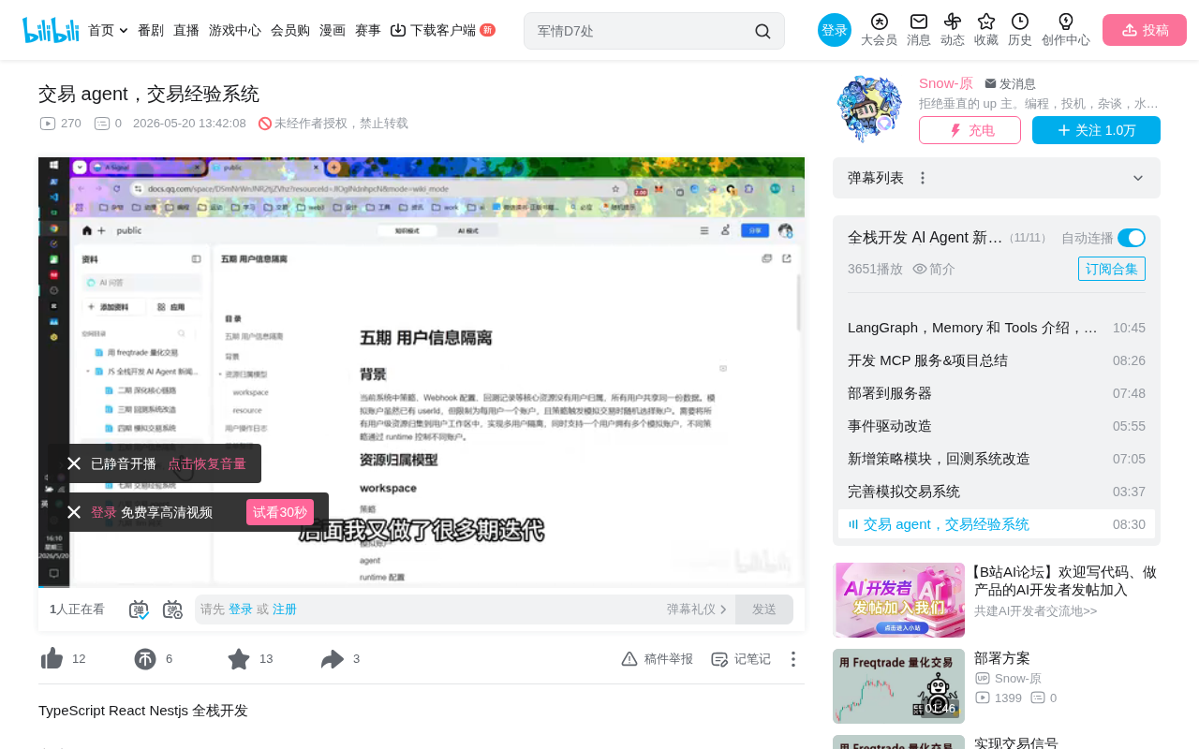Play episode 部署到服务器
1199x749 pixels.
(997, 393)
